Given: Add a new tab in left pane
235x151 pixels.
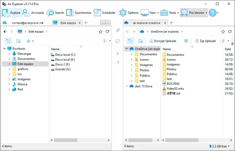Looking at the screenshot, I should click(86, 23).
